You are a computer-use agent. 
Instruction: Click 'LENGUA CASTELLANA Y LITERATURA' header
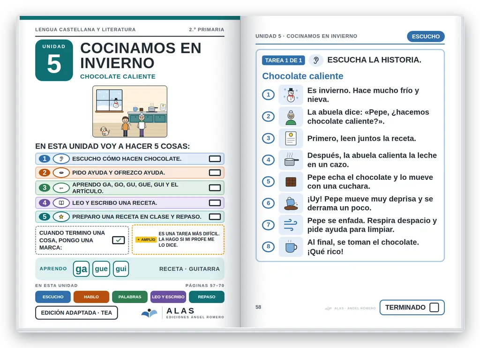(x=85, y=30)
